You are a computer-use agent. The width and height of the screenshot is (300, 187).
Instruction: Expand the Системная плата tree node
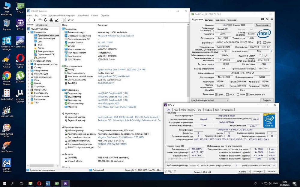pyautogui.click(x=28, y=61)
